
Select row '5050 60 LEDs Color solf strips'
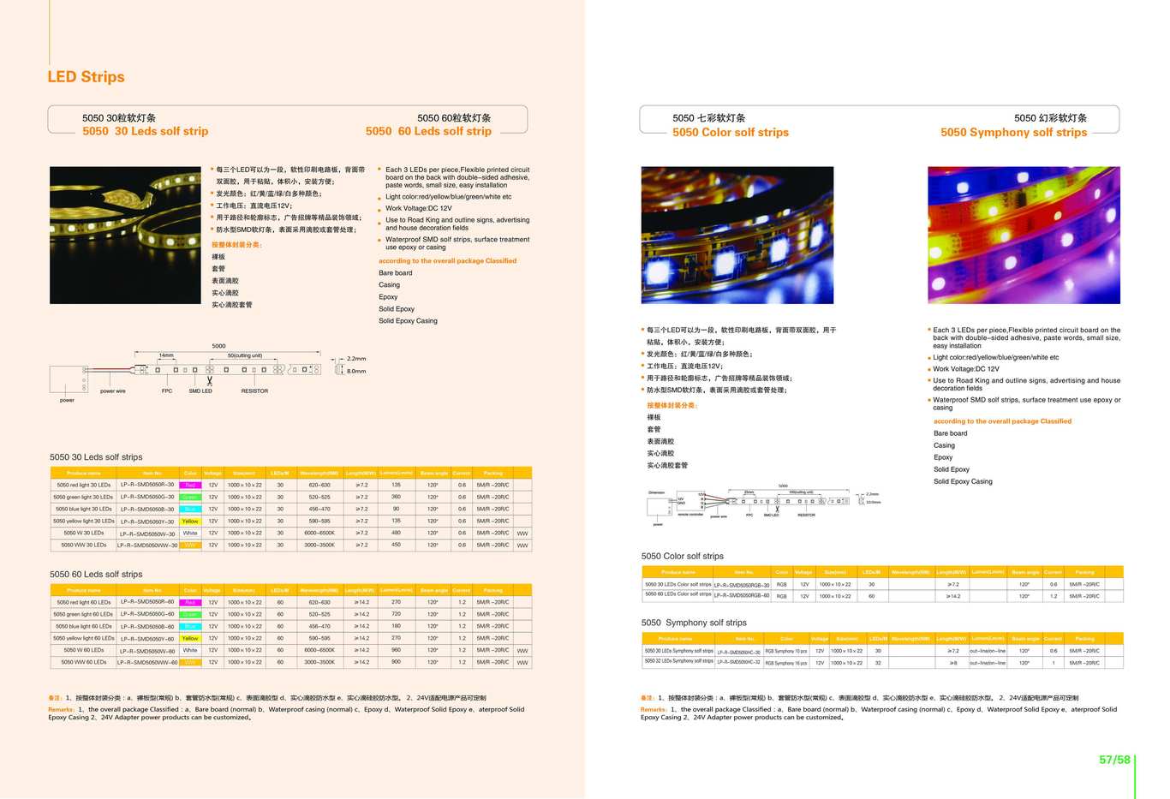[882, 595]
